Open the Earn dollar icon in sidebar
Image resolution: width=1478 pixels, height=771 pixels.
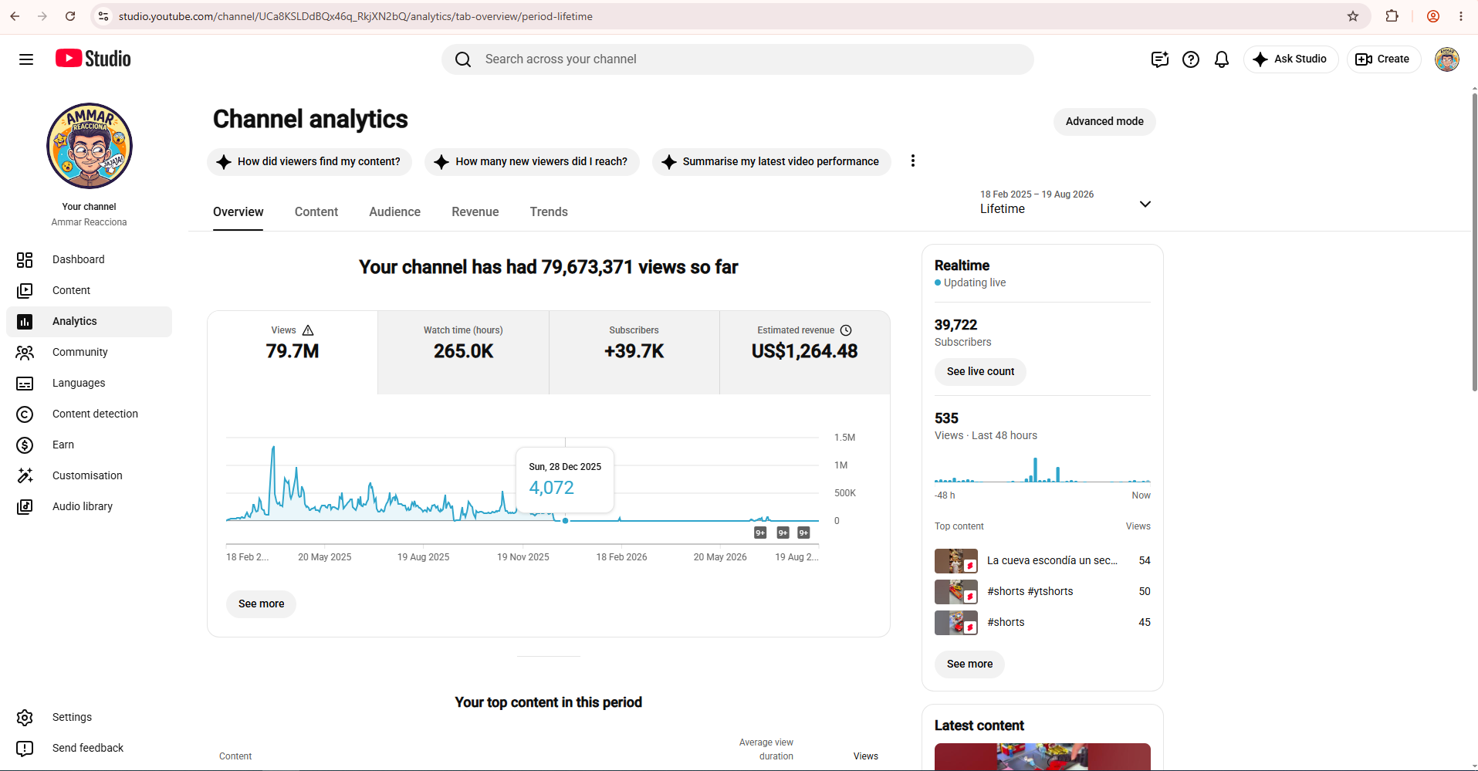click(x=25, y=445)
